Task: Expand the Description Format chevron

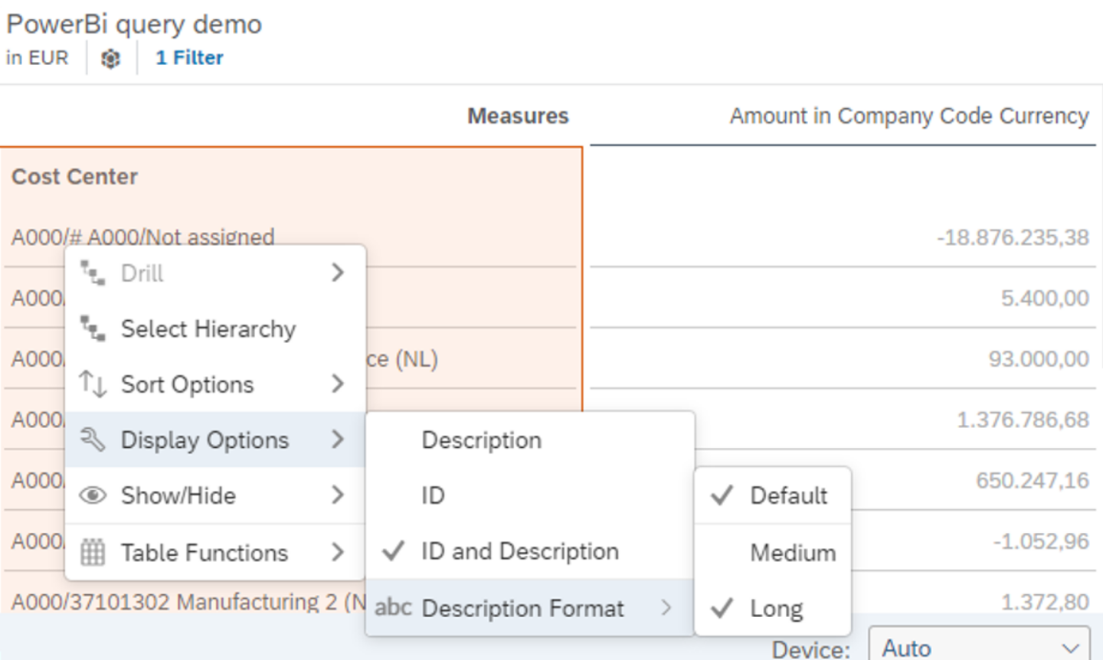Action: (x=666, y=608)
